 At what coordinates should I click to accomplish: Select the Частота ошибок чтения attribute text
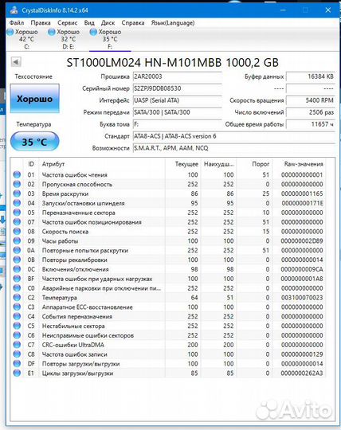[x=74, y=174]
